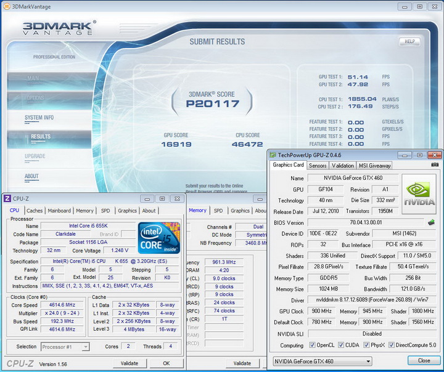444x372 pixels.
Task: Click the CPU TEST 1 value 1855.04
Action: (362, 99)
